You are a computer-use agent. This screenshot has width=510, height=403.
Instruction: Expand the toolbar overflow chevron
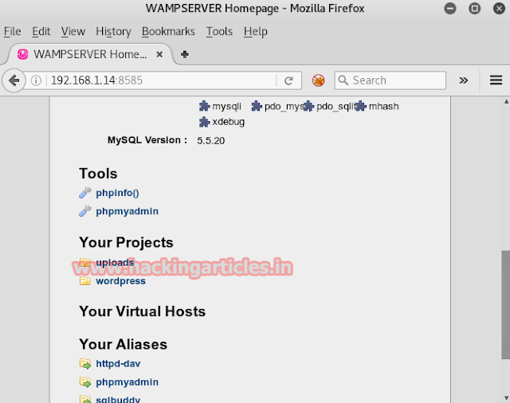(x=464, y=80)
